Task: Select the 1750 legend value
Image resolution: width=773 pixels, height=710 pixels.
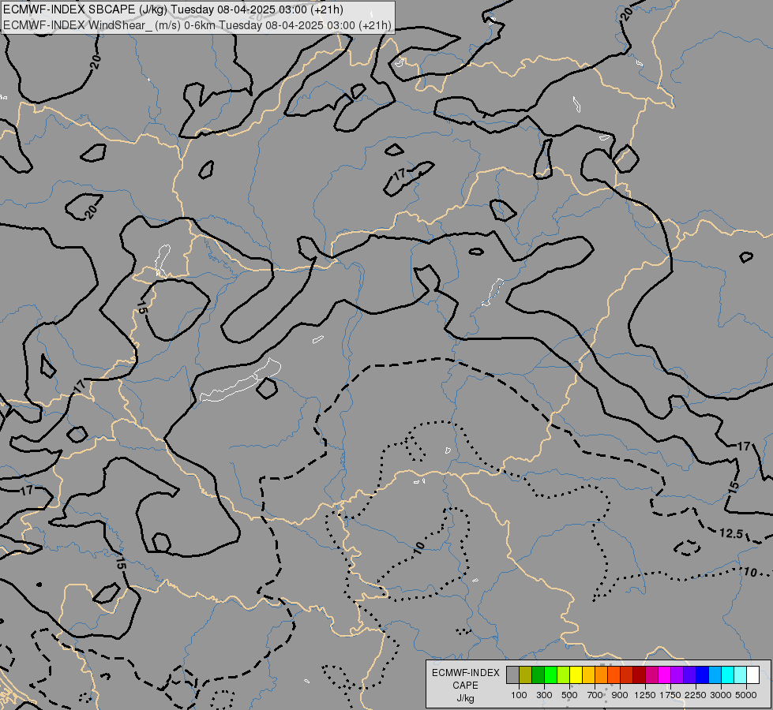Action: click(670, 695)
